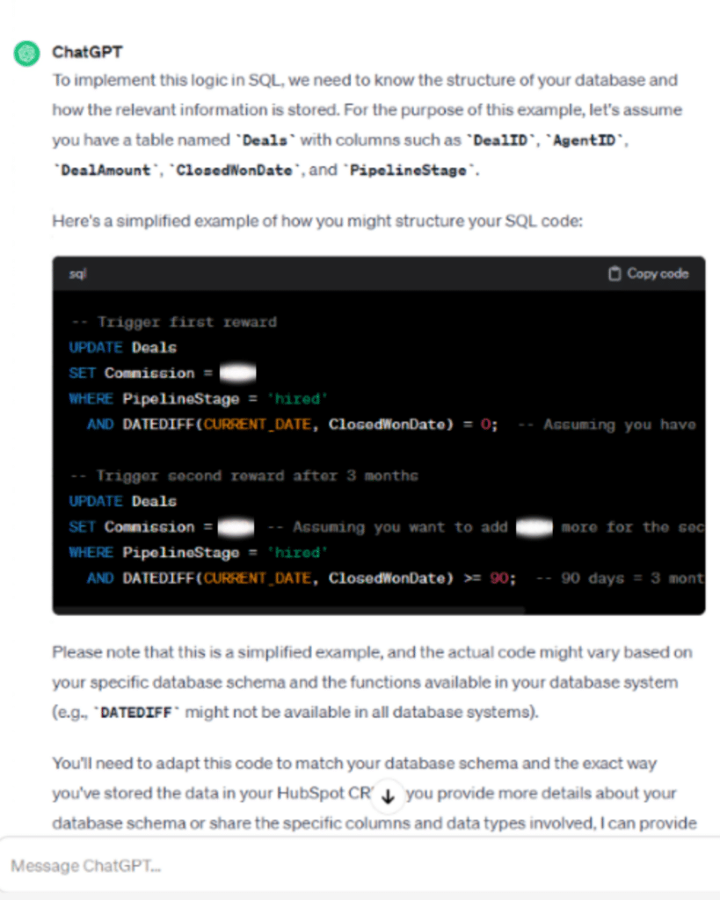The image size is (720, 900).
Task: Click the clipboard icon in code header
Action: pyautogui.click(x=615, y=273)
